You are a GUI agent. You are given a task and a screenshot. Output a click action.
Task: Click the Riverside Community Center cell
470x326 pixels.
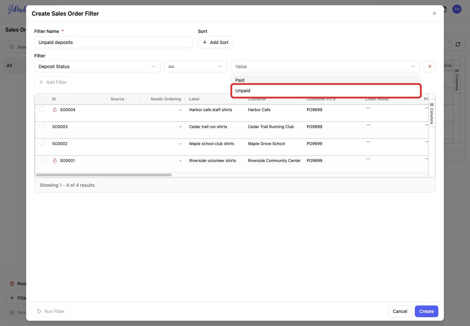click(274, 161)
